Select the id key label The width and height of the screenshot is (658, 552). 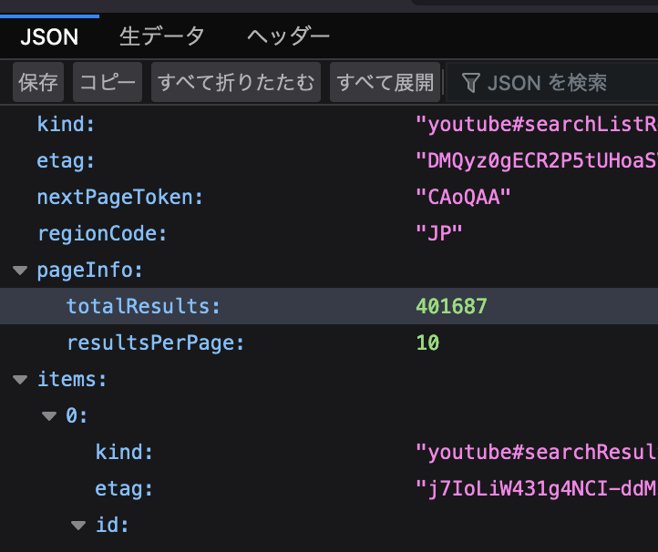tap(112, 526)
